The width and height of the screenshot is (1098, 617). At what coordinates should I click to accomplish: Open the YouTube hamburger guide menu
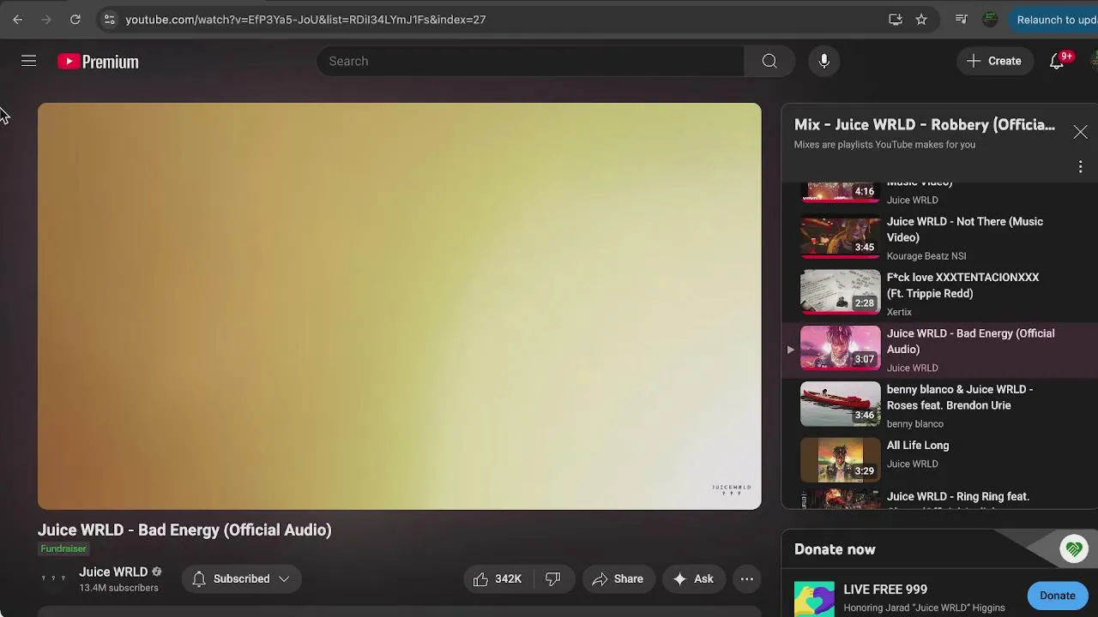28,61
